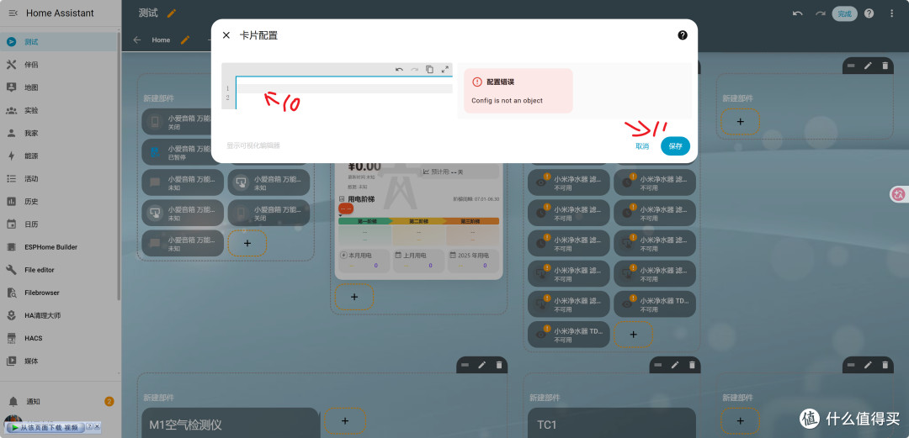Screen dimensions: 909x438
Task: Expand code editor to fullscreen
Action: click(445, 69)
